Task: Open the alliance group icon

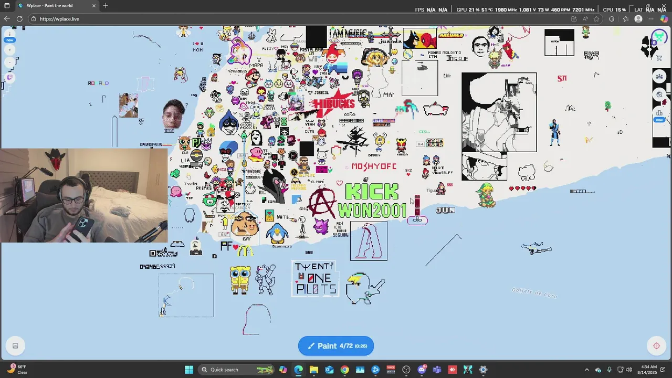Action: point(660,77)
